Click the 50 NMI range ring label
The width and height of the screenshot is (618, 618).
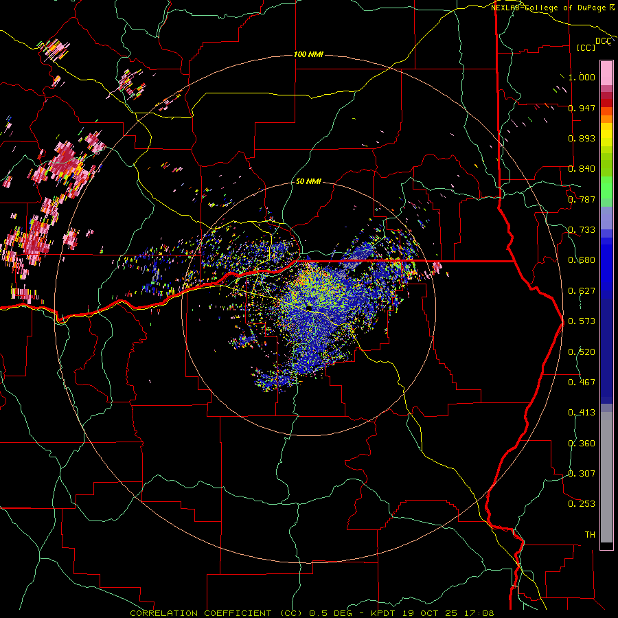pos(308,182)
